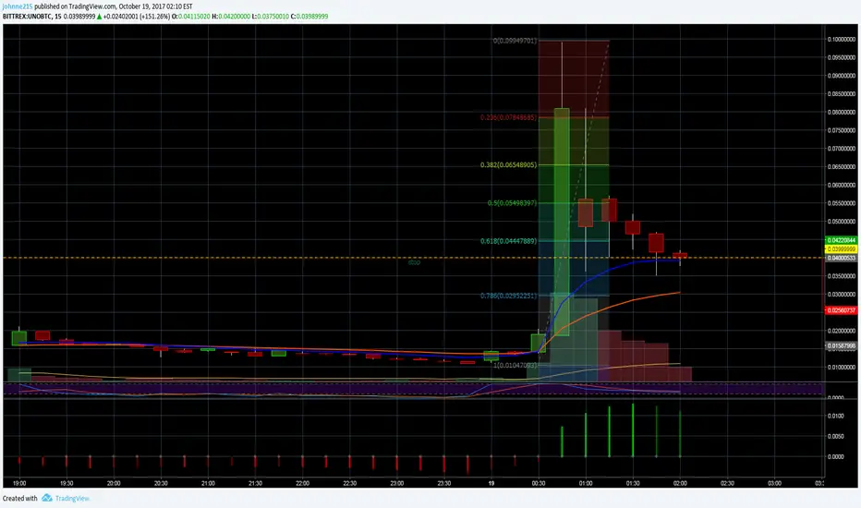This screenshot has width=861, height=508.
Task: Click the TradingView cloud logo icon
Action: pos(47,498)
